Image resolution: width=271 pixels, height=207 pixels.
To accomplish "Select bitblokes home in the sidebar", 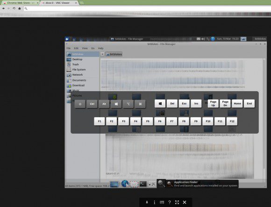I will point(83,54).
